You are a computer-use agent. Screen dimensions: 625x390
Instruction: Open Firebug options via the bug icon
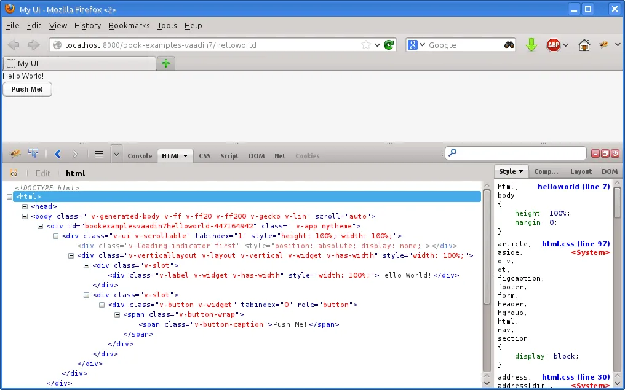coord(15,154)
